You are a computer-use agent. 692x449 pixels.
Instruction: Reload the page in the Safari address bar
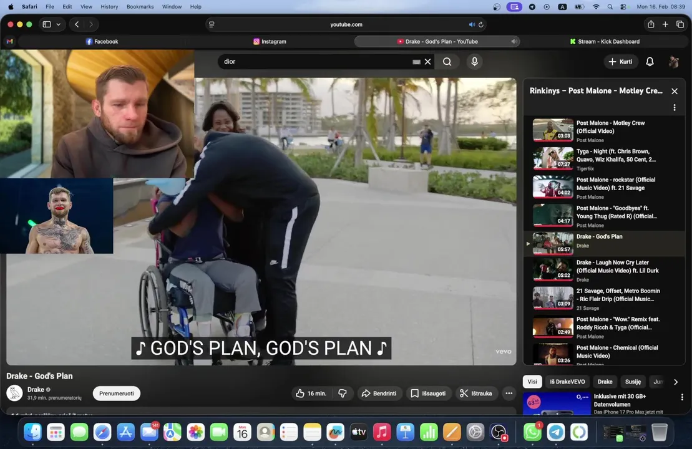(x=481, y=25)
